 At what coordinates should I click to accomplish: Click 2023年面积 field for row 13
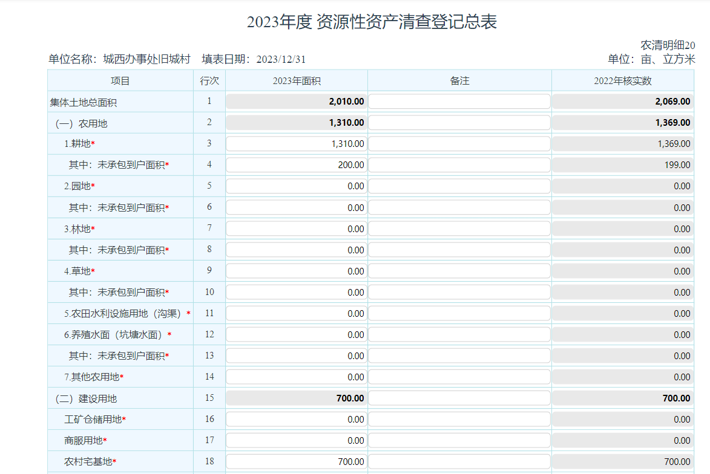[x=297, y=356]
